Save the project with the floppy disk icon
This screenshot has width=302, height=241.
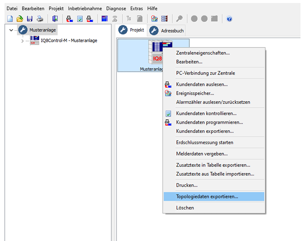click(30, 19)
